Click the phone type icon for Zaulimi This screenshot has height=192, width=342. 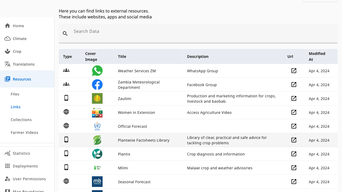[66, 98]
